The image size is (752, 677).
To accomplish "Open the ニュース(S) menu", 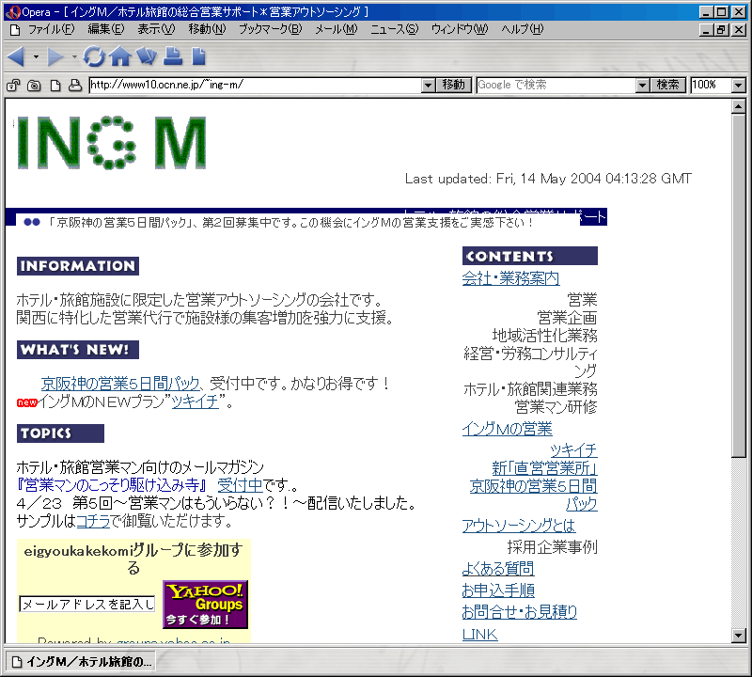I will point(394,30).
